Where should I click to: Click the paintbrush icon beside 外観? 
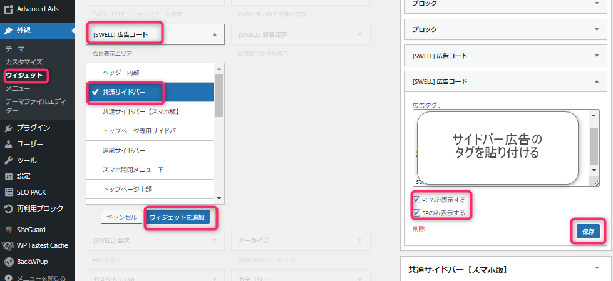click(x=8, y=29)
